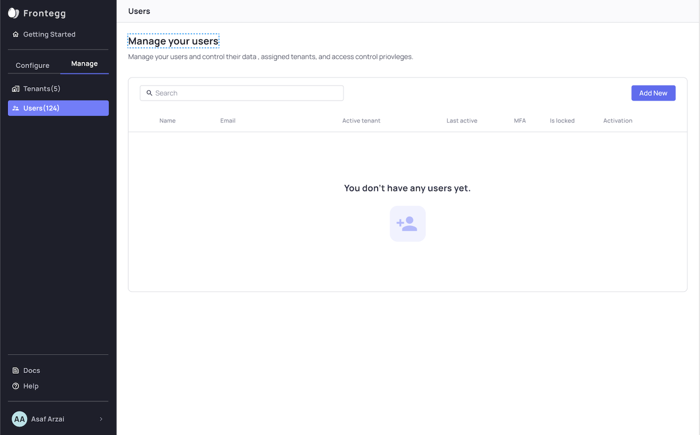Screen dimensions: 700x435
Task: Click the Name column header
Action: point(168,121)
